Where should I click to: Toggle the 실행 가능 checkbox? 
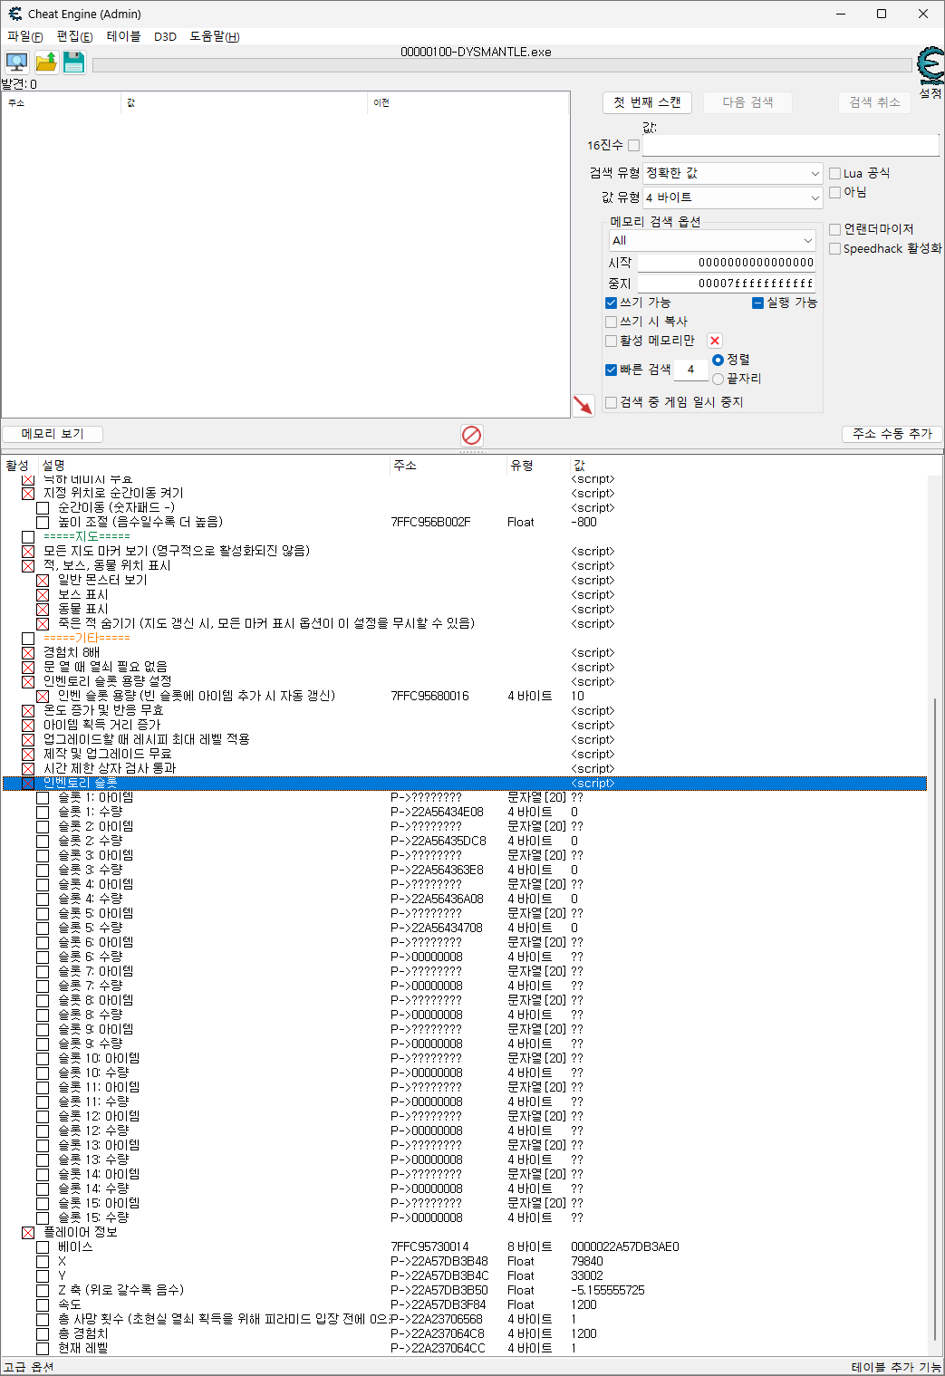pos(757,303)
